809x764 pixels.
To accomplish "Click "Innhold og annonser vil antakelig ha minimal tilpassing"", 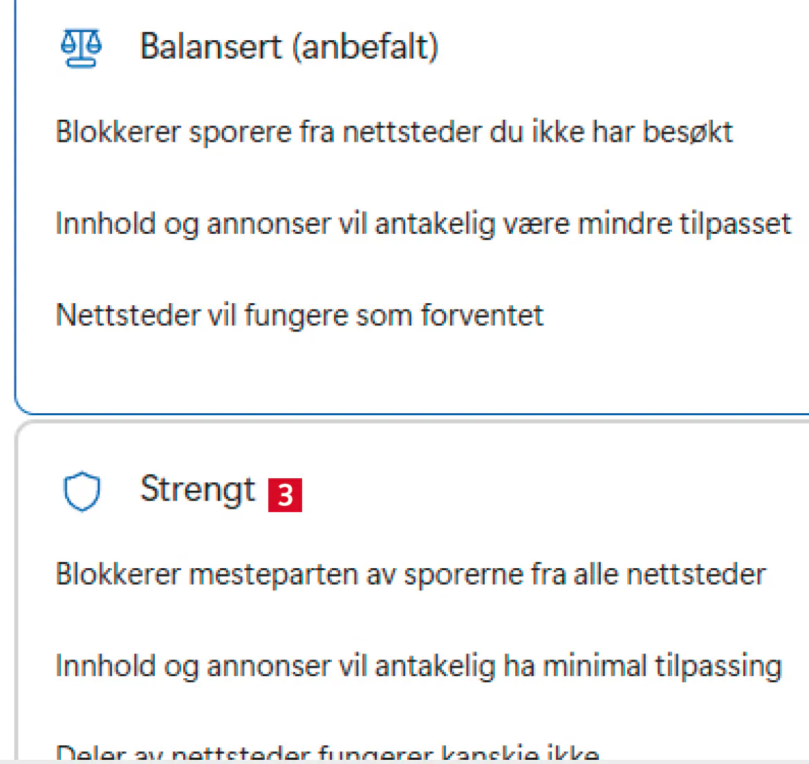I will pos(418,666).
